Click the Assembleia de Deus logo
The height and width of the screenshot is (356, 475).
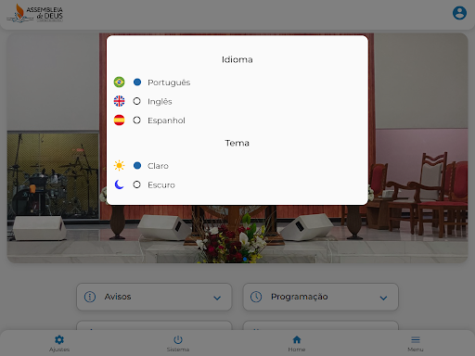point(35,13)
